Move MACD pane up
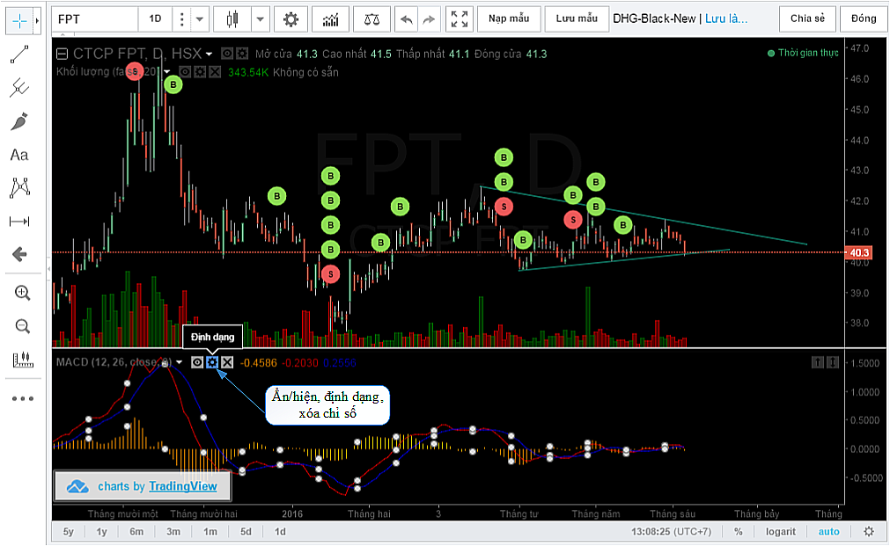This screenshot has height=546, width=890. (817, 362)
